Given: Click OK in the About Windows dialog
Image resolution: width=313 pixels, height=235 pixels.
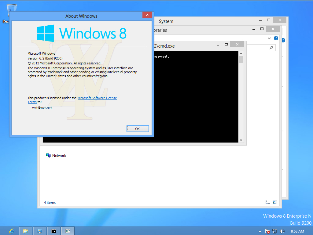Looking at the screenshot, I should coord(138,128).
